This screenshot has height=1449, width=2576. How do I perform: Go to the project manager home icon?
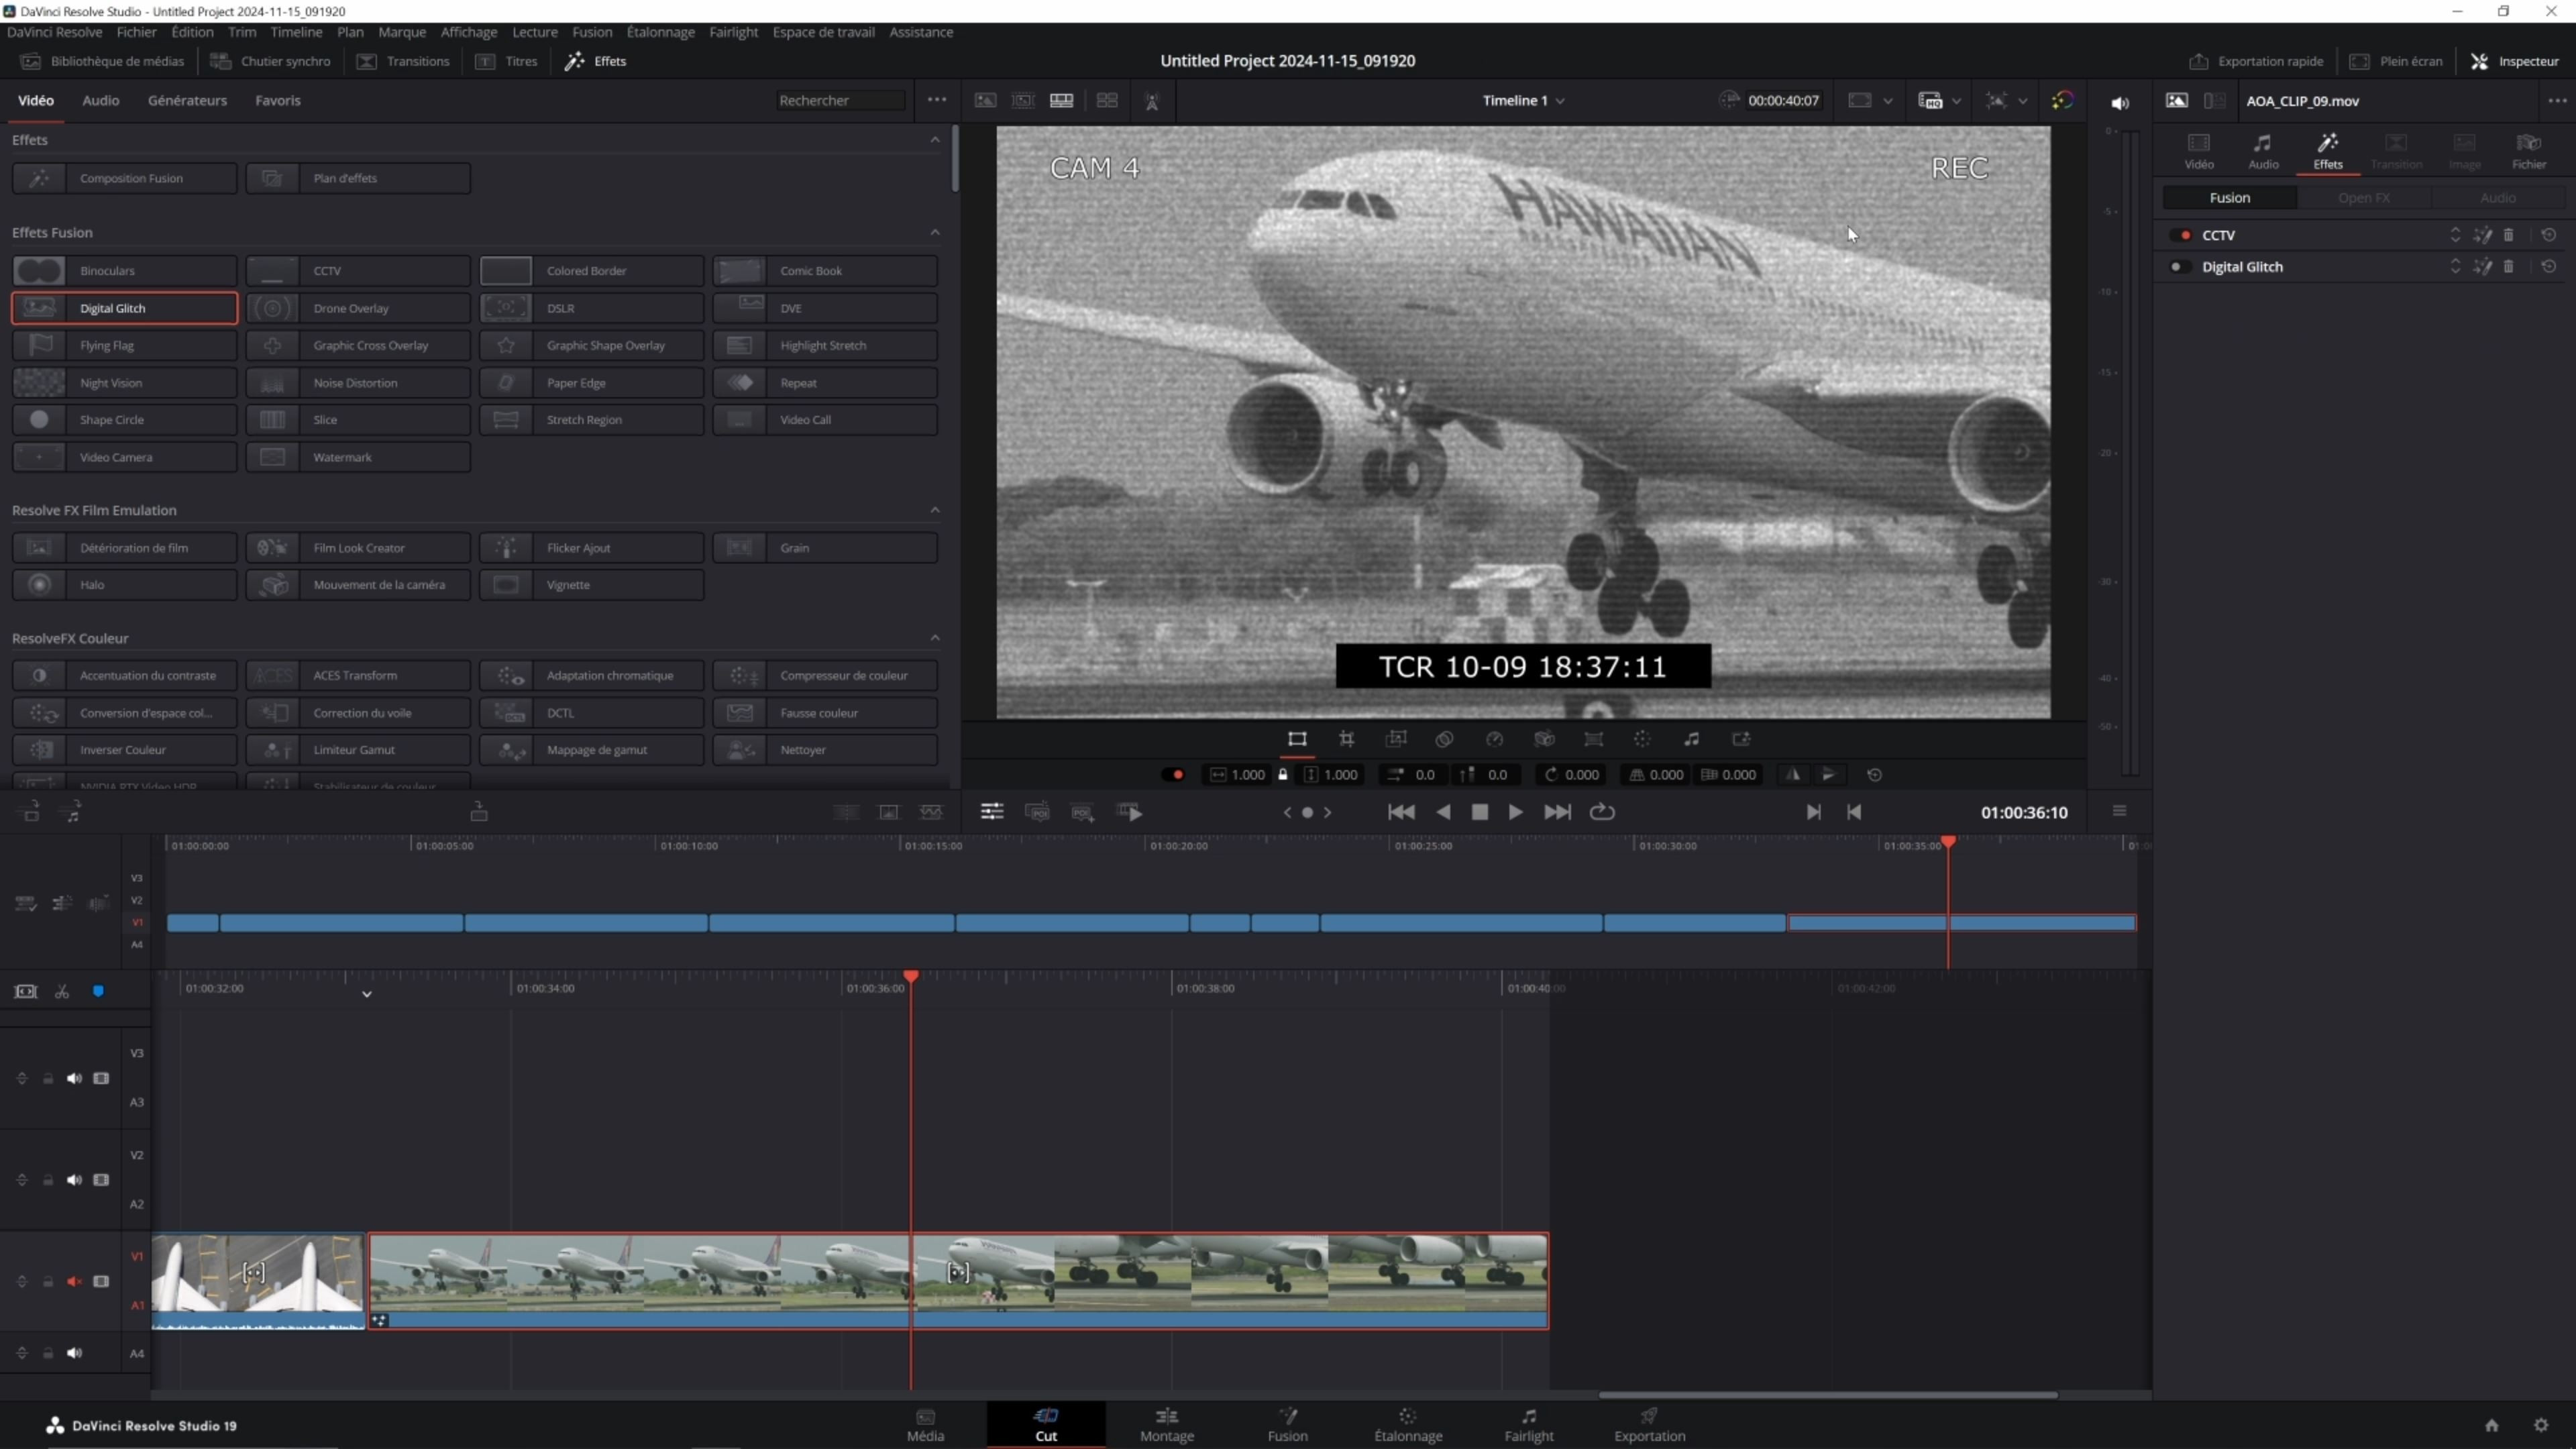coord(2492,1425)
